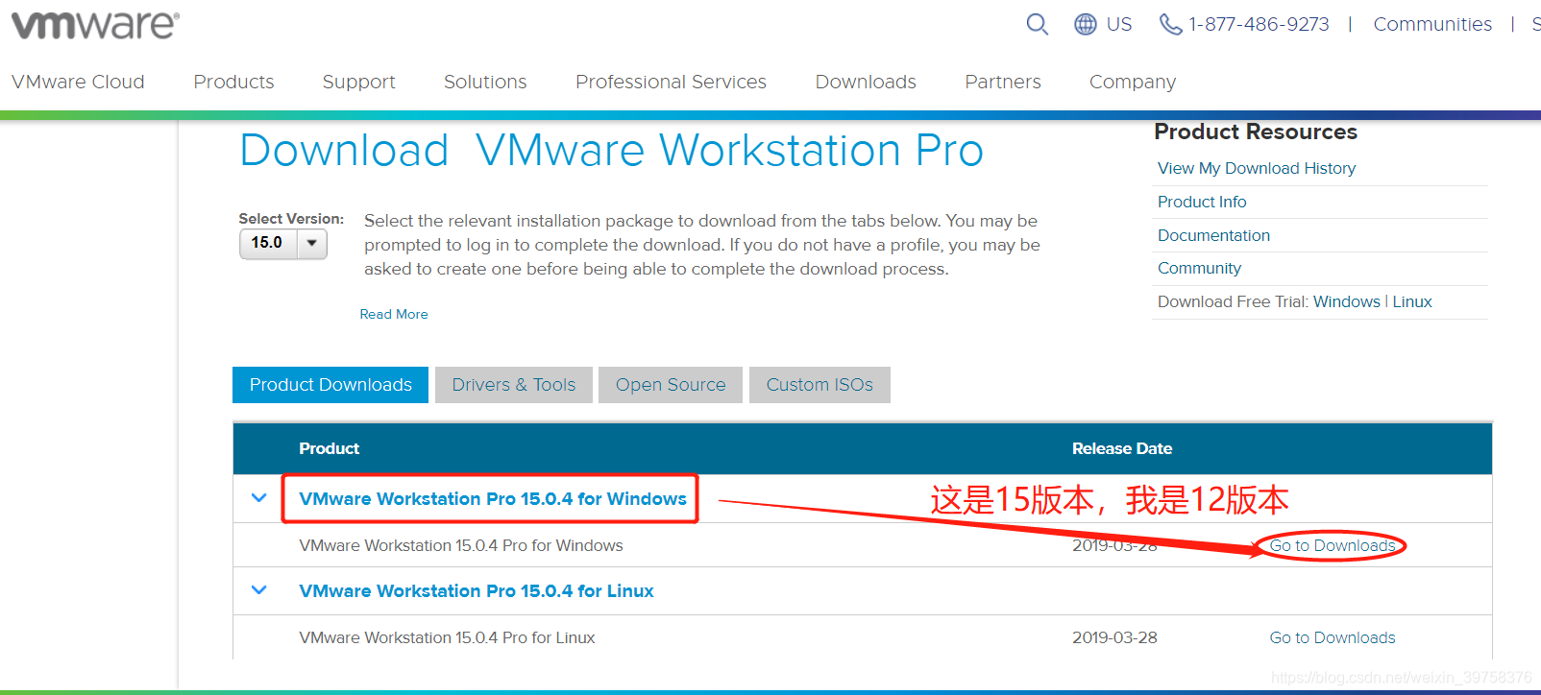Open the Product Info link
Image resolution: width=1541 pixels, height=695 pixels.
[x=1202, y=202]
